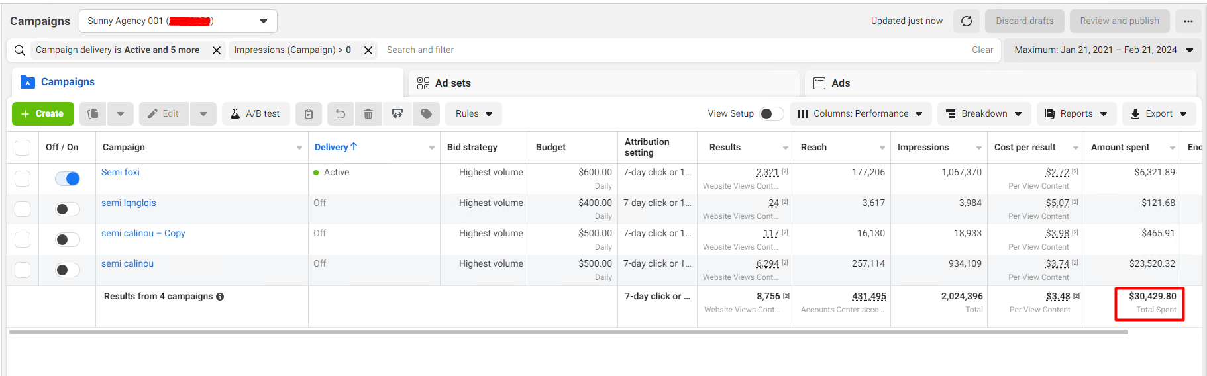Sort by the Delivery column header
1207x376 pixels.
click(x=335, y=147)
